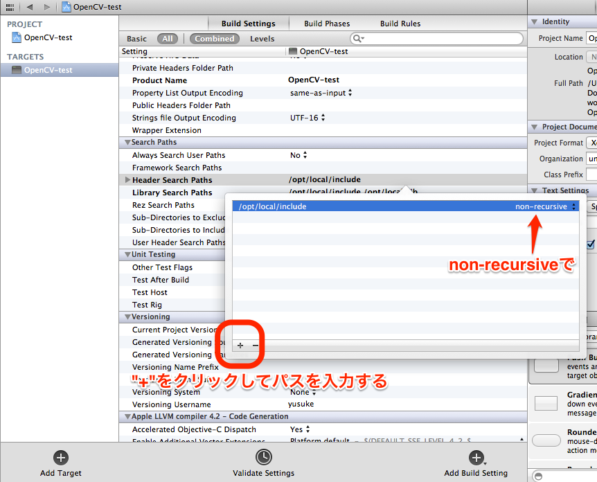Collapse the Unit Testing section
The image size is (597, 482).
127,255
